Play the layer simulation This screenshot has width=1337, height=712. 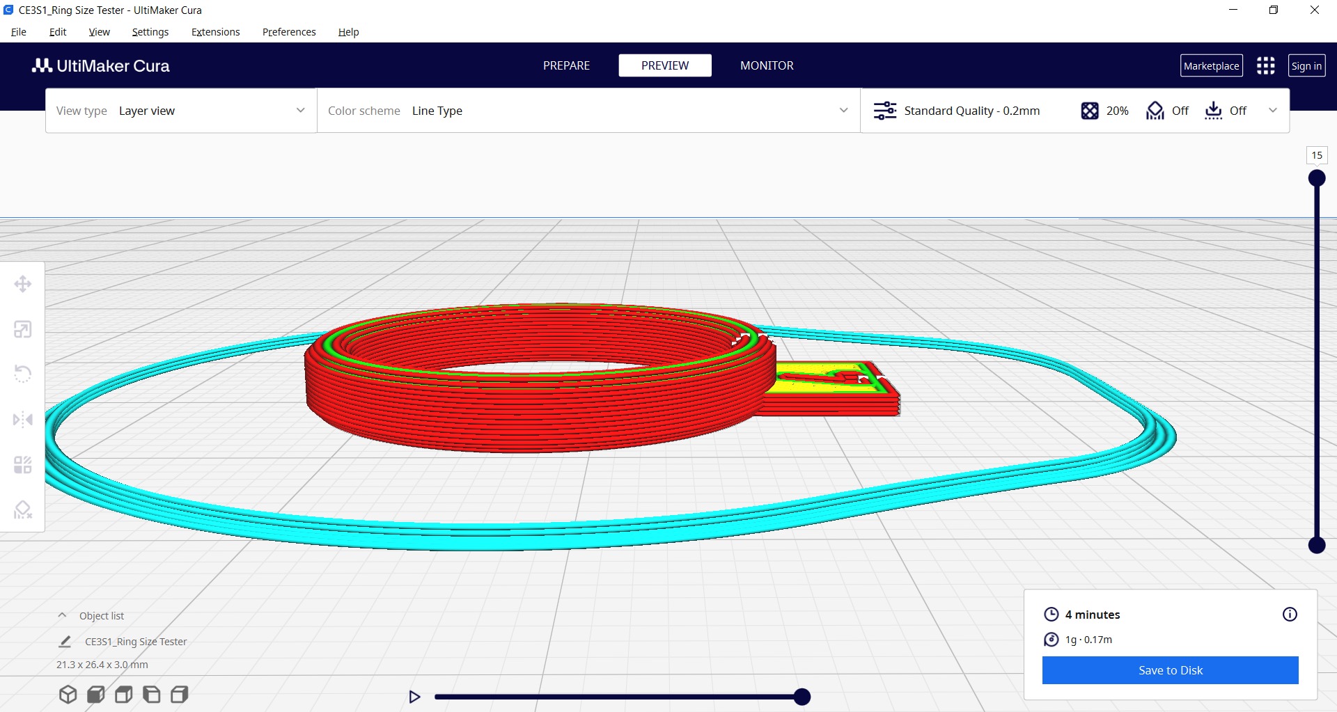(x=414, y=697)
